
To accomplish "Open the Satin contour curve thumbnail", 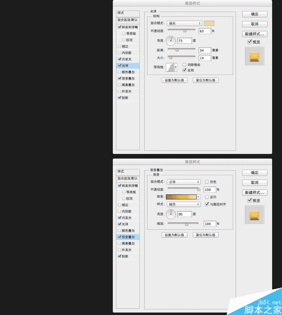I will click(x=170, y=67).
